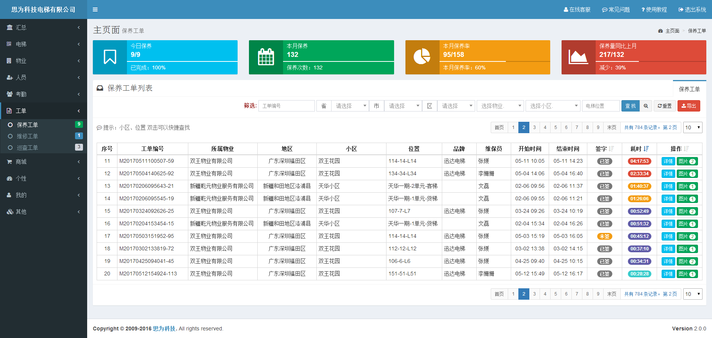Screen dimensions: 712x338
Task: Click the 查找 search button
Action: pyautogui.click(x=631, y=106)
